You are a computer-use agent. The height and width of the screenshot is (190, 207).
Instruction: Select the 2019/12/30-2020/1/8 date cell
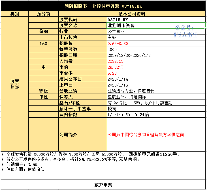(156, 55)
